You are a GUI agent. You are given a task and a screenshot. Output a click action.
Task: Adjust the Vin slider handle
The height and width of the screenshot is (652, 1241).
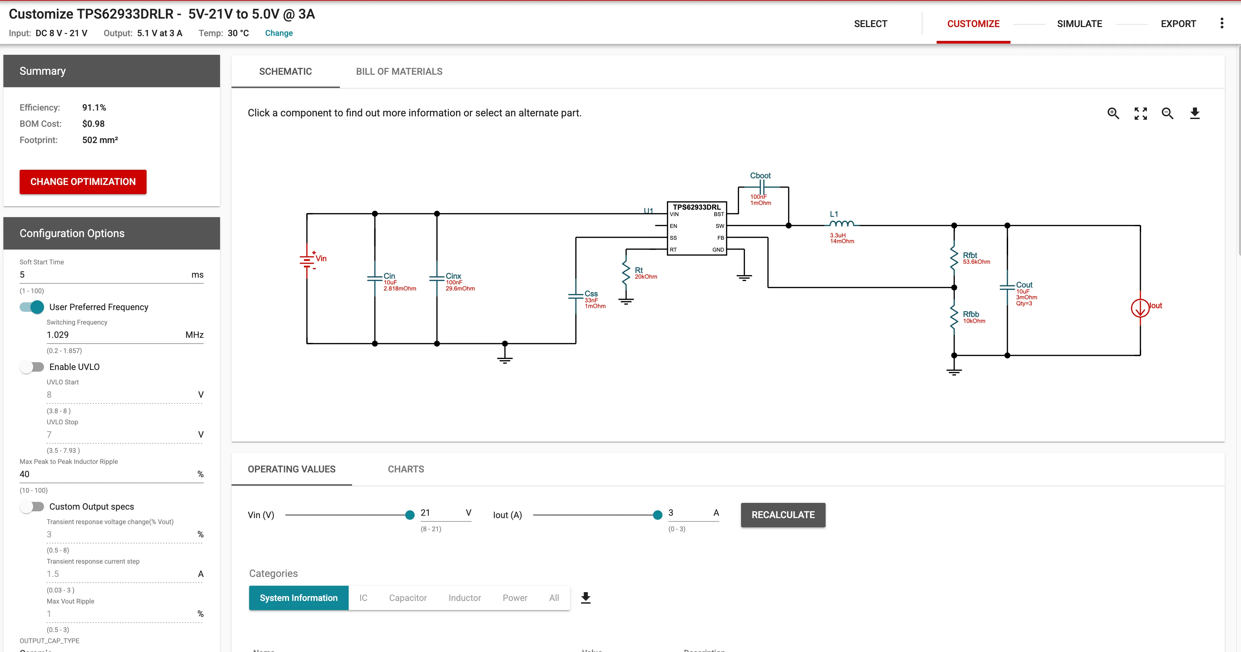(410, 515)
